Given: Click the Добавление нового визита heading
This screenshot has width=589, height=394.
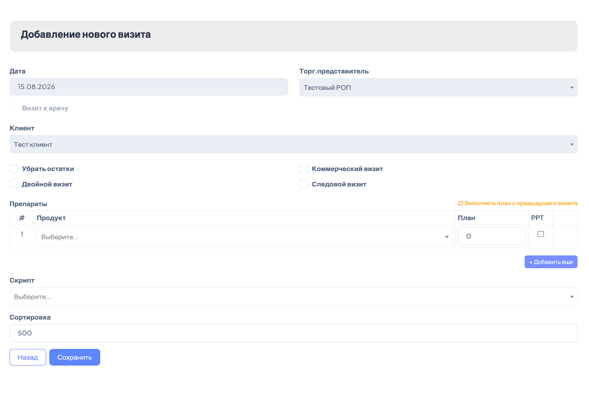Looking at the screenshot, I should [x=86, y=35].
